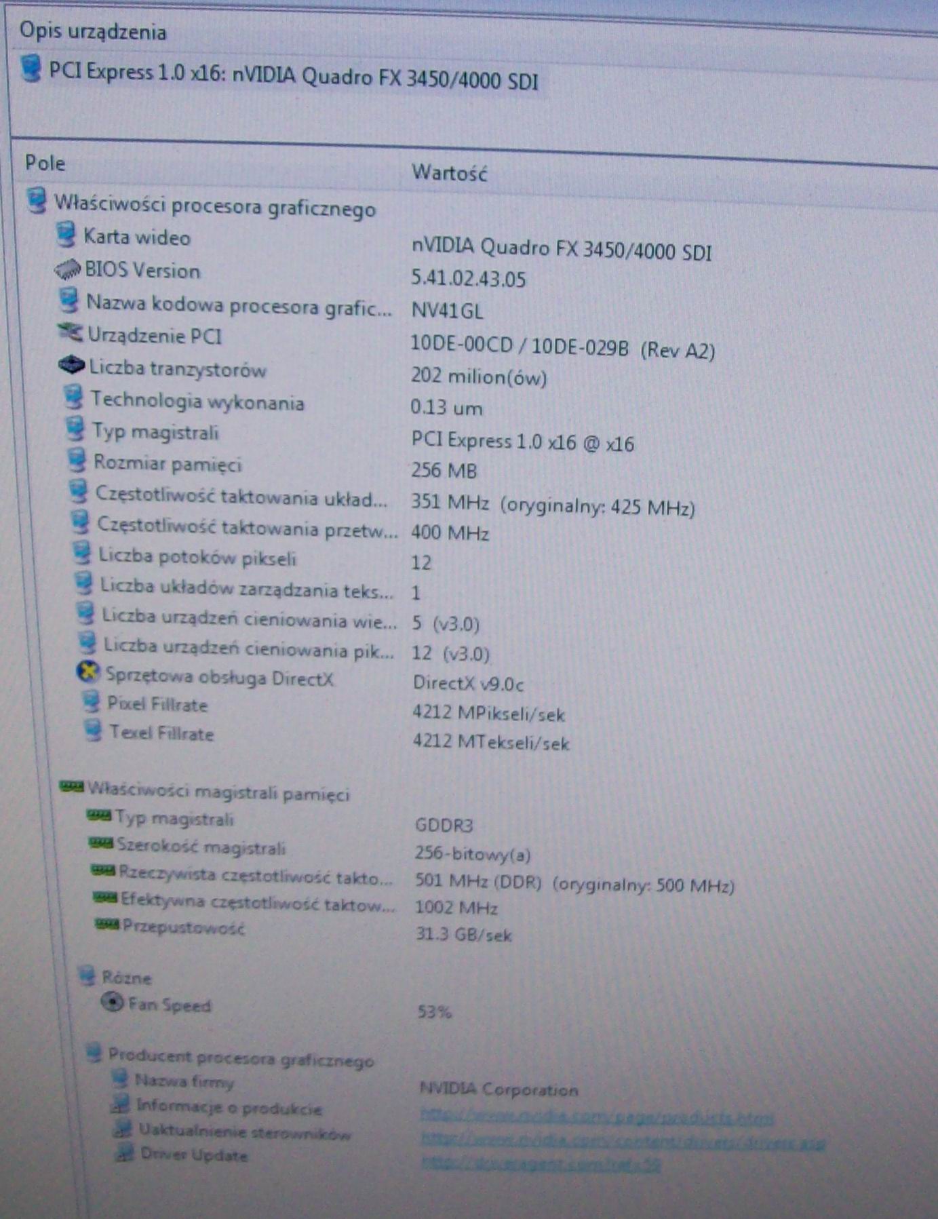
Task: Select the PCI Express device icon in header
Action: tap(31, 69)
